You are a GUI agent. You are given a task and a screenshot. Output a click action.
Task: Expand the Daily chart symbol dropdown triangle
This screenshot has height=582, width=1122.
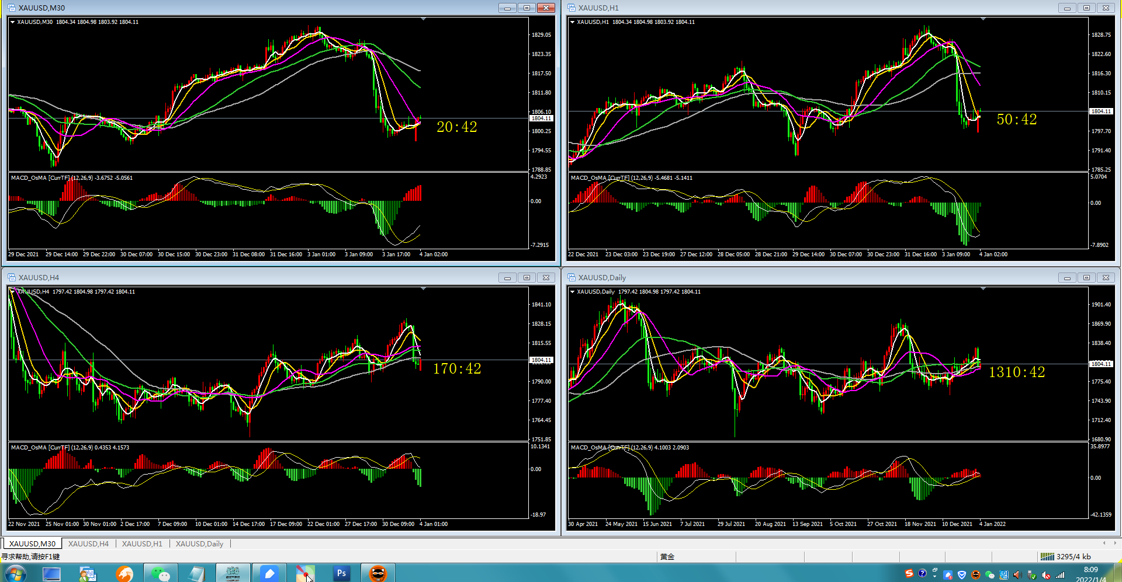[x=572, y=291]
